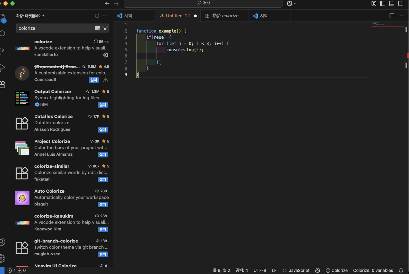
Task: Click cursor position 줄 9, 열 2
Action: point(221,271)
